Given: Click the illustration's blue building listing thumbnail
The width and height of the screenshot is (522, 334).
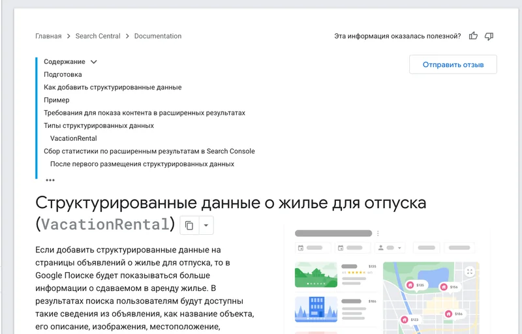Looking at the screenshot, I should pos(316,309).
